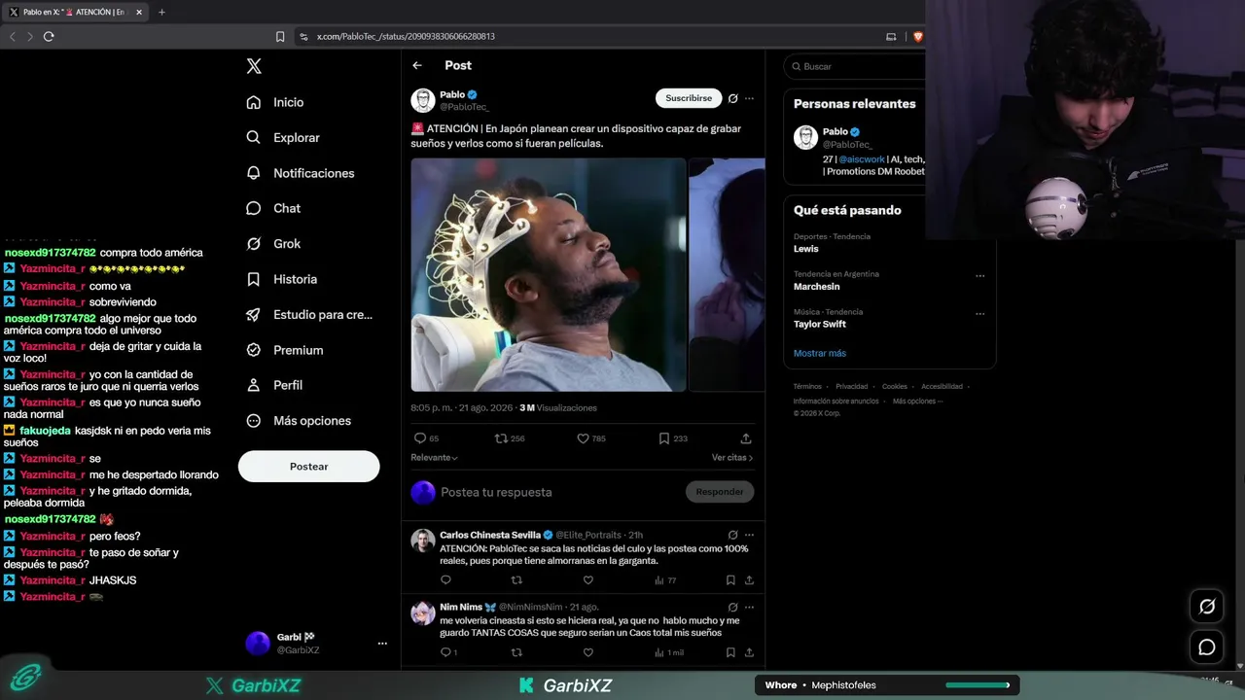Share Carlos Chinesta Sevilla's comment

click(x=749, y=580)
